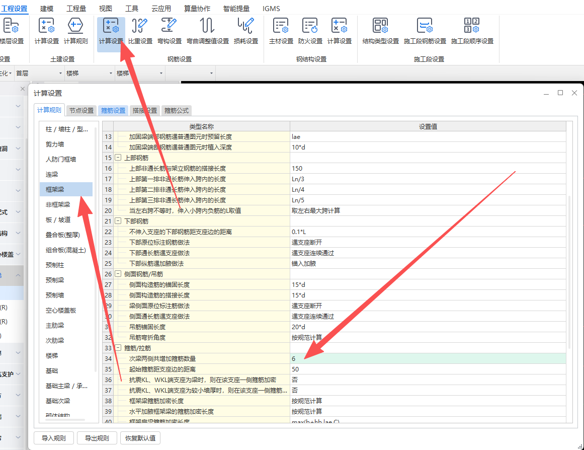Open the 智能提量 ribbon tab

click(x=236, y=8)
